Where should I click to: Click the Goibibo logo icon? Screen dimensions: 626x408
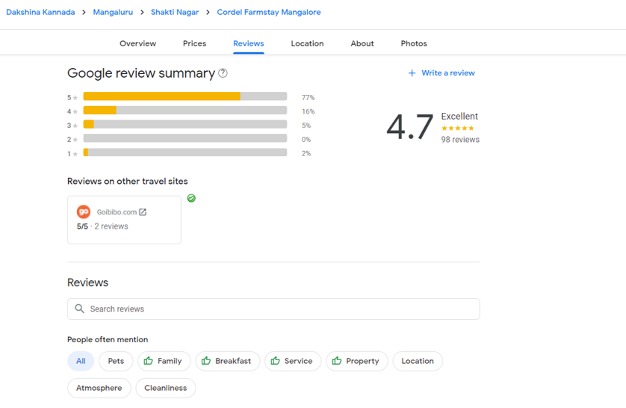coord(84,212)
